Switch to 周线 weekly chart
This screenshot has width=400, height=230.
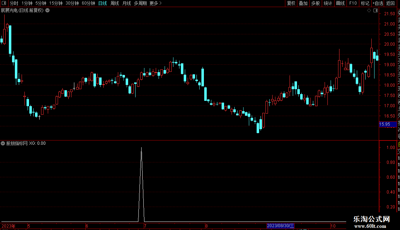tap(115, 3)
